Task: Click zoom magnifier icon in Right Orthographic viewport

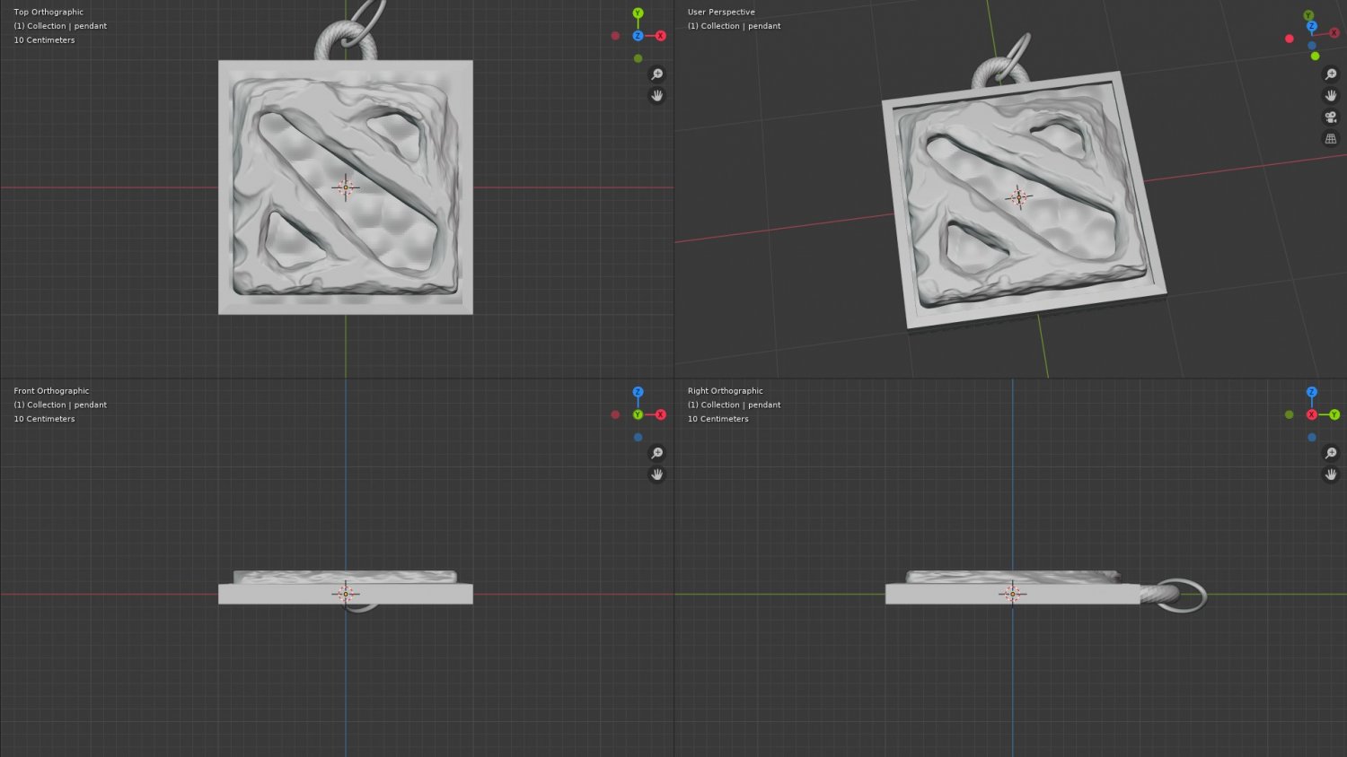Action: pos(1331,454)
